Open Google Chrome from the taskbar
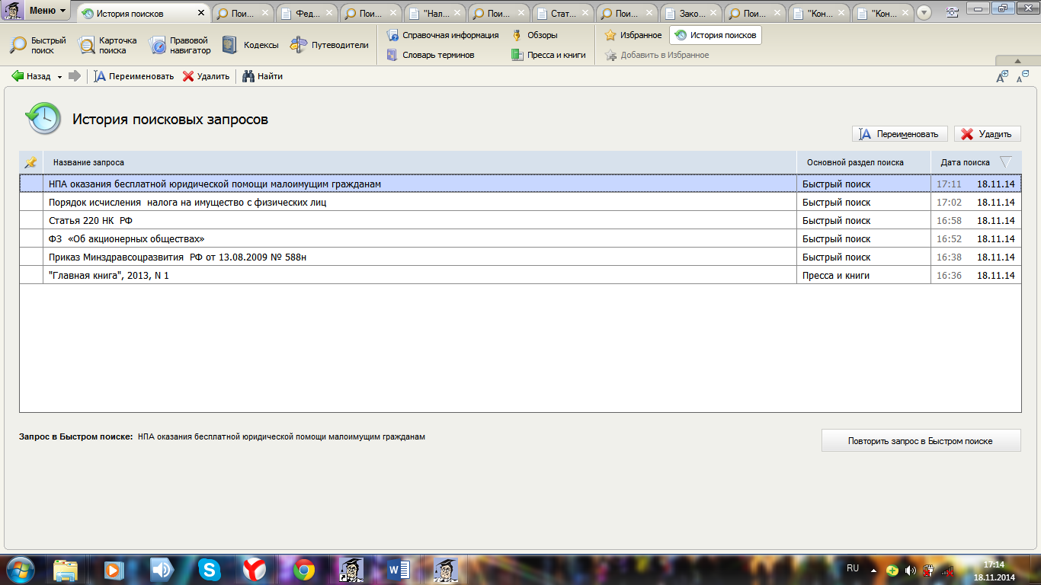Viewport: 1041px width, 585px height. click(304, 569)
